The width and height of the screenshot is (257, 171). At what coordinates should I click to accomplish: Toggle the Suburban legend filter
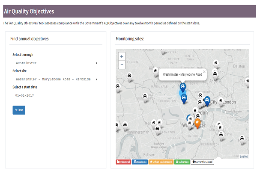(182, 162)
